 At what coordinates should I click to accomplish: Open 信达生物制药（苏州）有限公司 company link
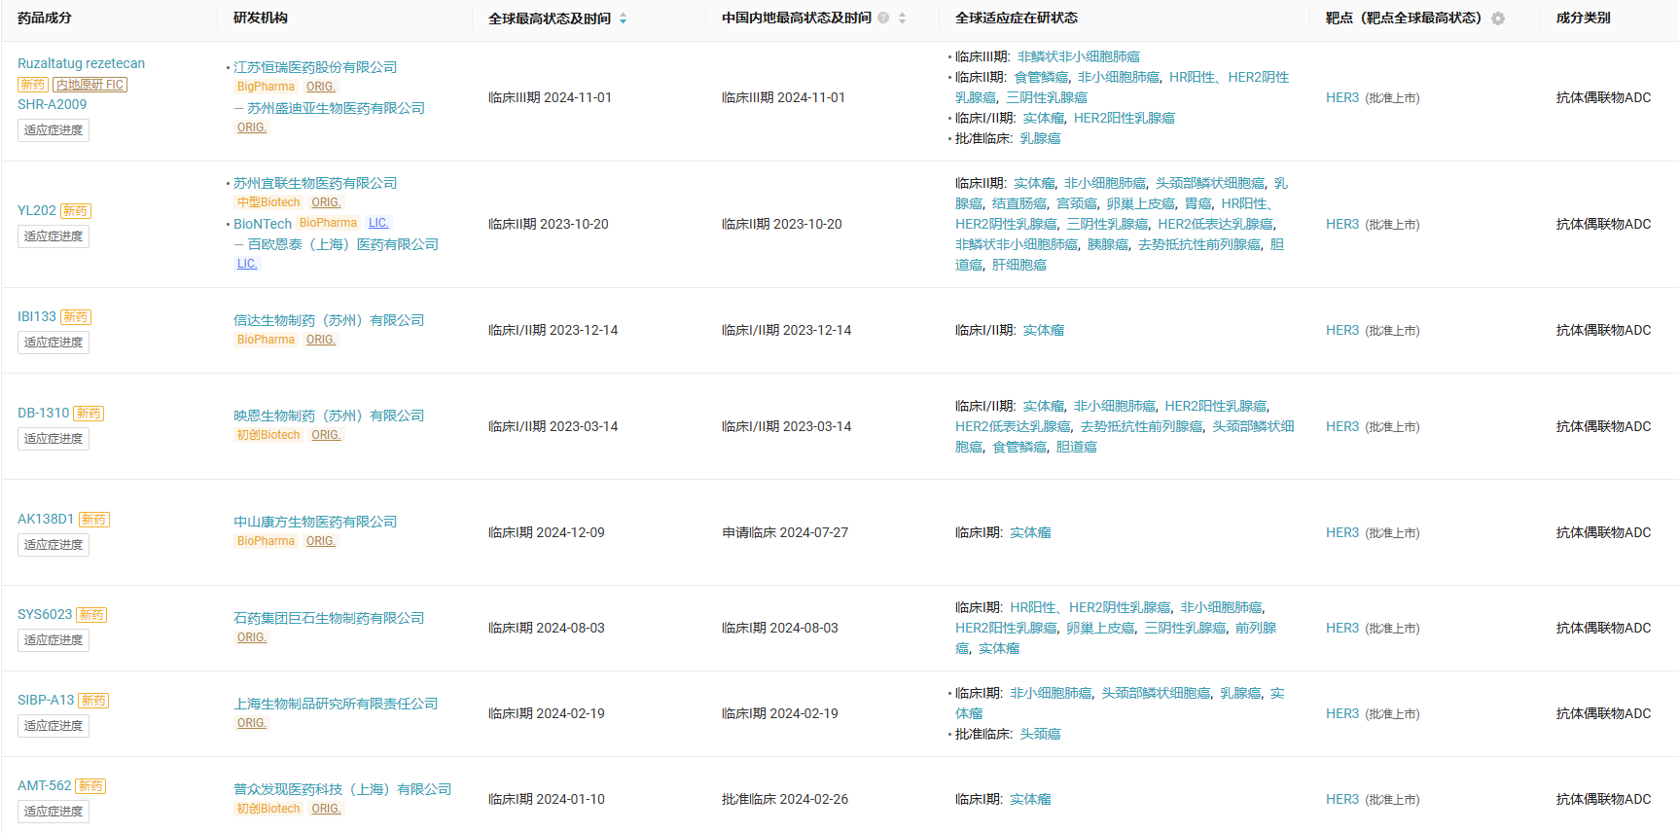click(x=329, y=320)
